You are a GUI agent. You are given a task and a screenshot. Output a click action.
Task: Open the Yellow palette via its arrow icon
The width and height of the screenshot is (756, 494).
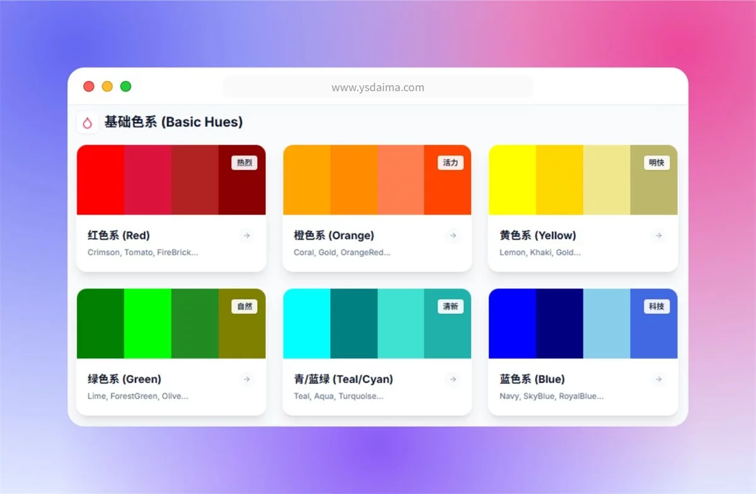pos(658,236)
